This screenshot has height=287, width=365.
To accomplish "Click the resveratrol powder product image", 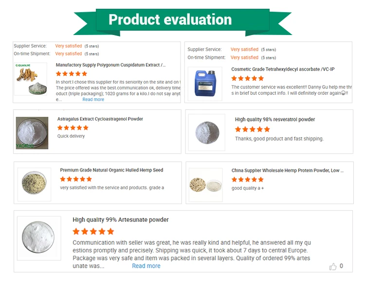I will pyautogui.click(x=207, y=132).
